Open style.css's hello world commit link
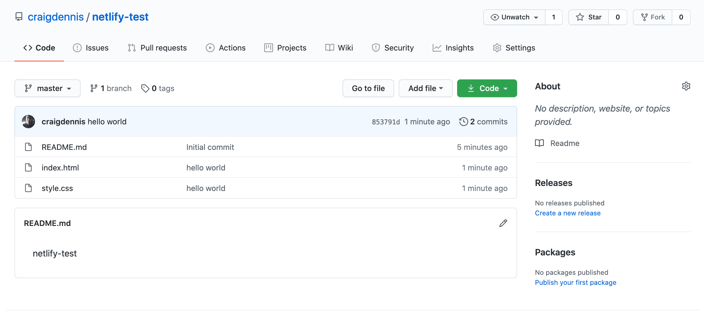Image resolution: width=704 pixels, height=322 pixels. pyautogui.click(x=206, y=188)
